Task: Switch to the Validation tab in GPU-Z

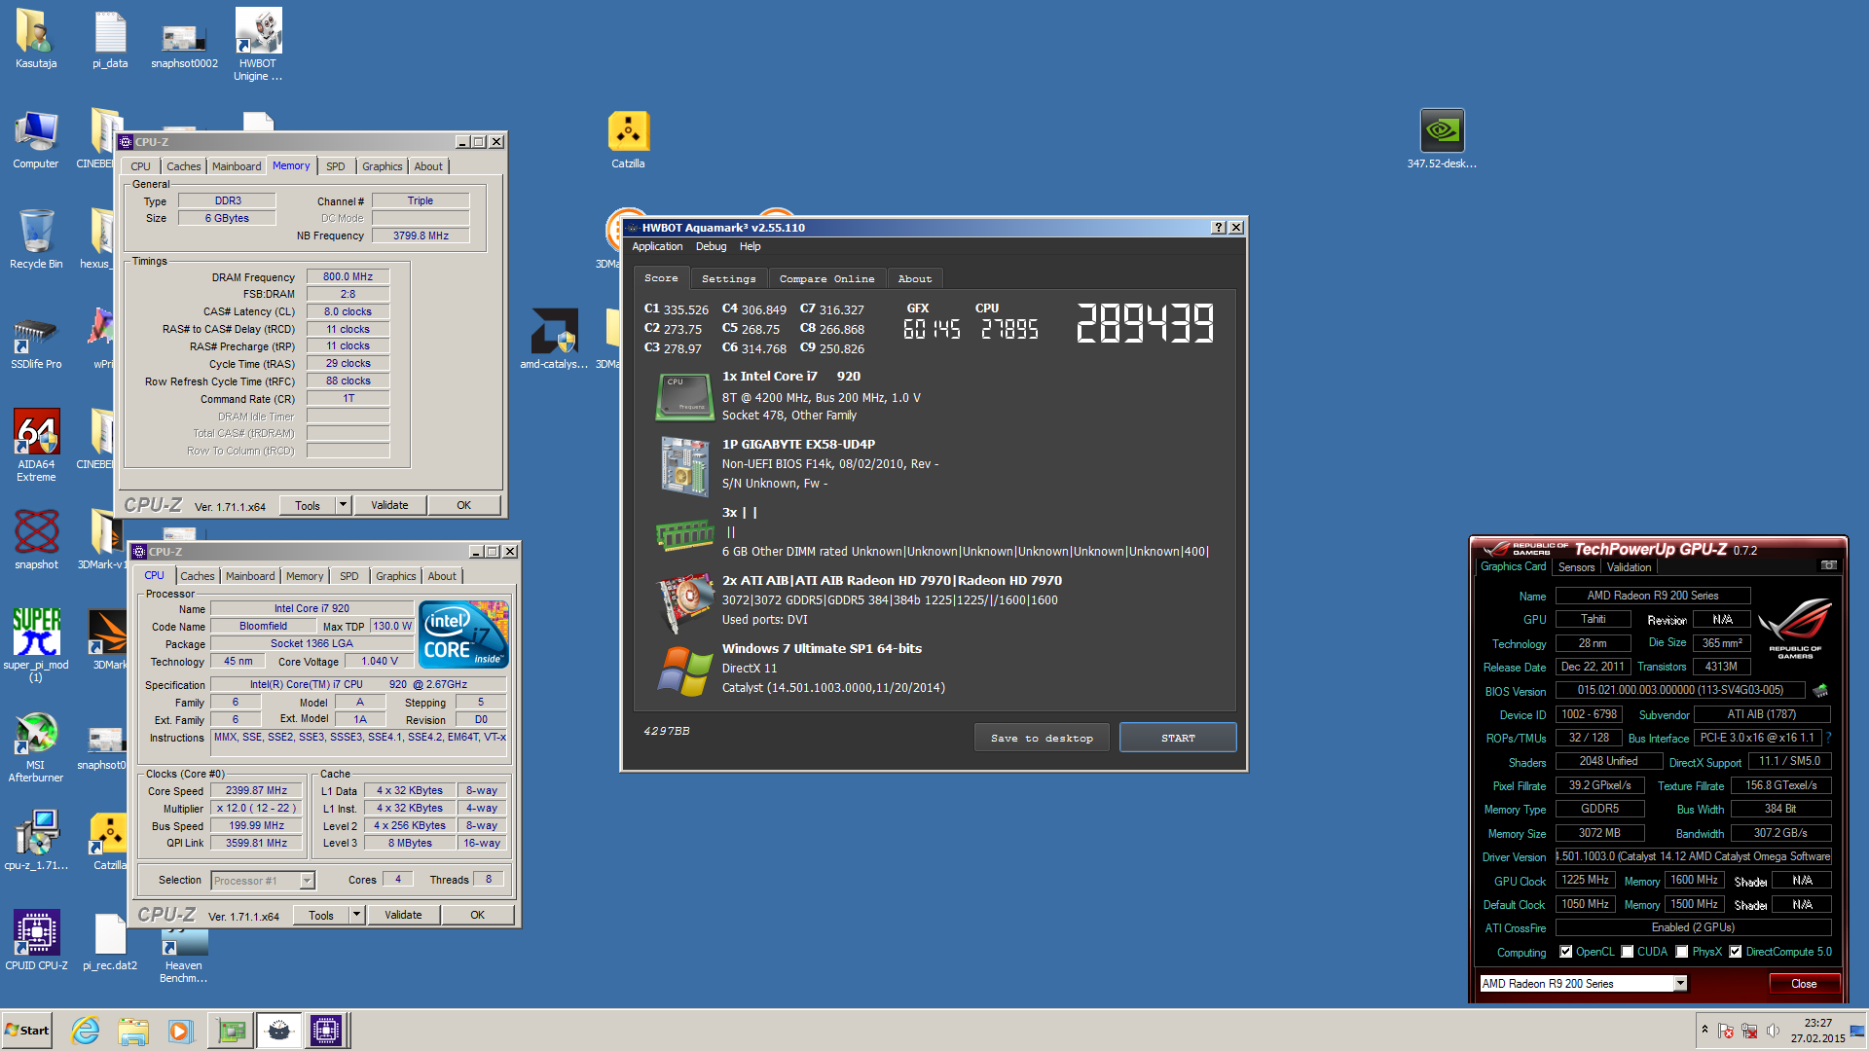Action: (x=1629, y=567)
